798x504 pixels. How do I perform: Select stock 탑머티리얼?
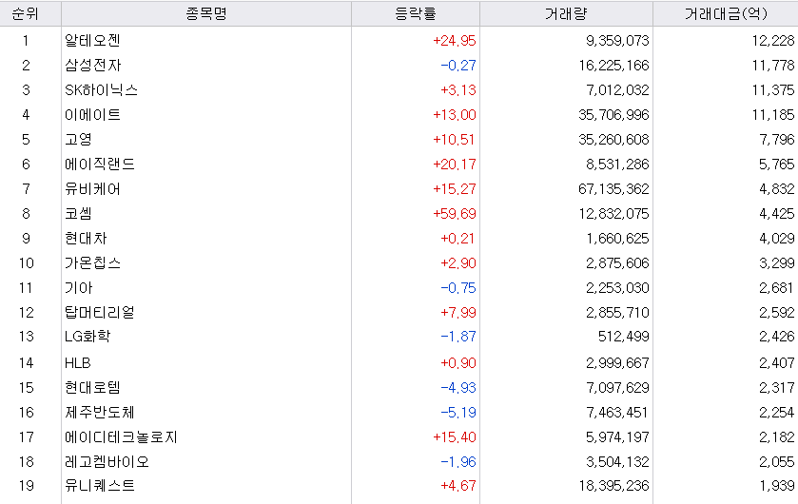click(100, 312)
